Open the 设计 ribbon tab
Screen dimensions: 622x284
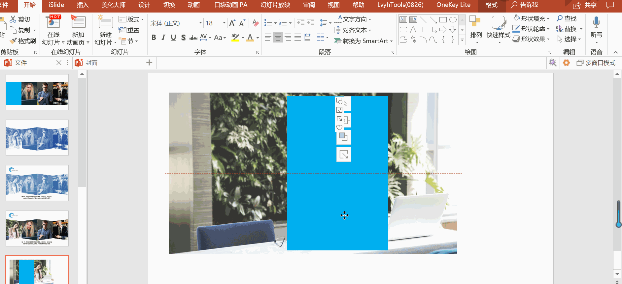coord(144,5)
